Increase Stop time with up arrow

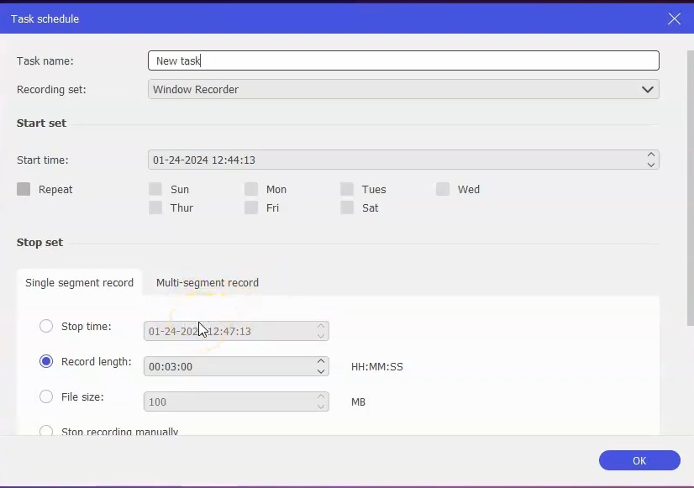point(321,327)
